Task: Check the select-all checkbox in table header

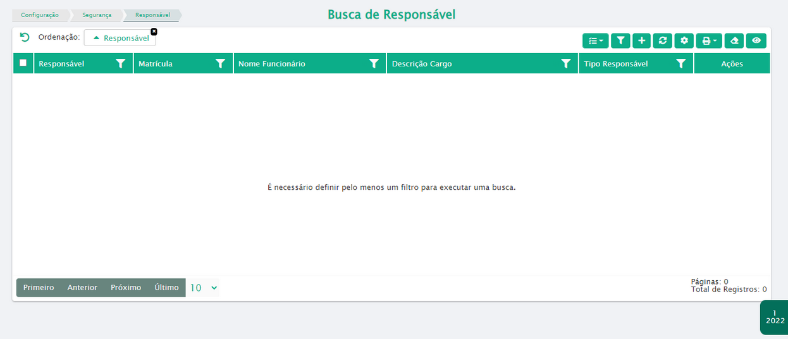Action: click(23, 63)
